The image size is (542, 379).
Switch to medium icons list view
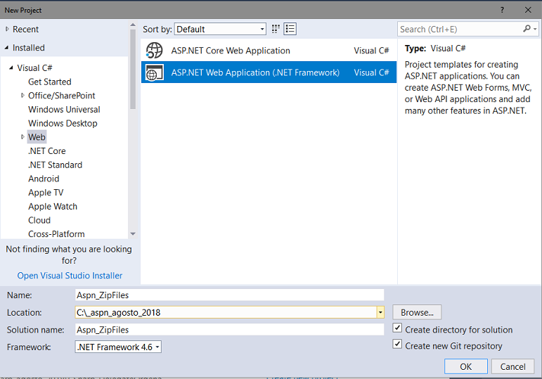coord(290,29)
